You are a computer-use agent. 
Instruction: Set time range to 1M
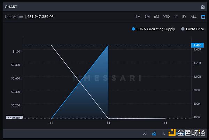tap(138, 17)
